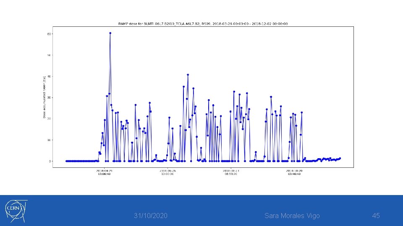Click the last data point at the line's end
Image resolution: width=403 pixels, height=226 pixels.
point(340,158)
